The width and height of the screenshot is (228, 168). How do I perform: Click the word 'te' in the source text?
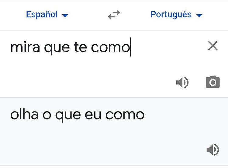click(80, 47)
